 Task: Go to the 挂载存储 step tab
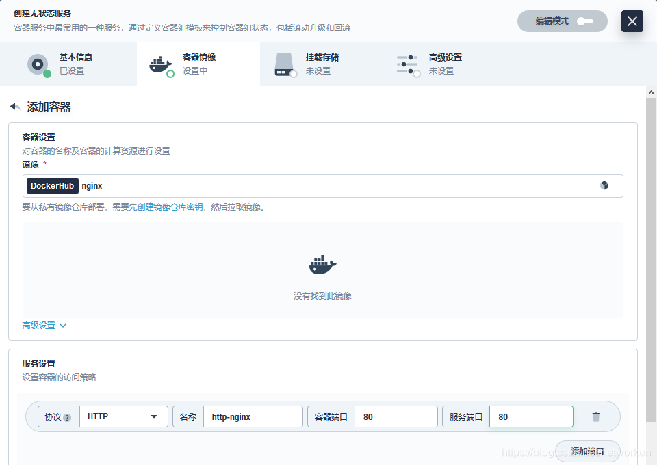click(x=322, y=64)
